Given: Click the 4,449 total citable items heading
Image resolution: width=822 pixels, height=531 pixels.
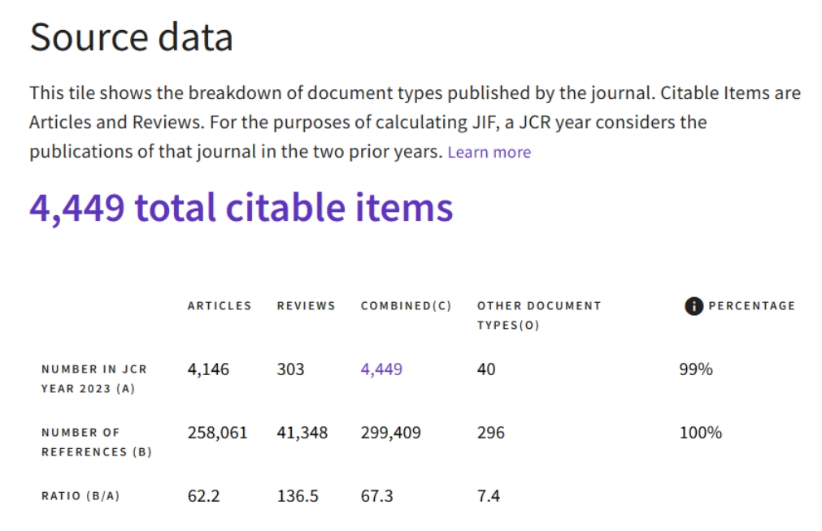Looking at the screenshot, I should (241, 208).
